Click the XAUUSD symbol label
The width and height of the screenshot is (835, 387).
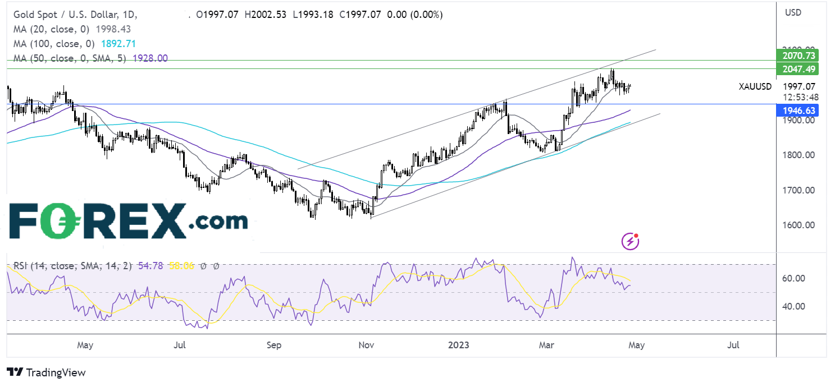(x=755, y=87)
